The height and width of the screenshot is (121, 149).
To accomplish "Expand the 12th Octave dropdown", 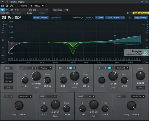I will coord(115,17).
